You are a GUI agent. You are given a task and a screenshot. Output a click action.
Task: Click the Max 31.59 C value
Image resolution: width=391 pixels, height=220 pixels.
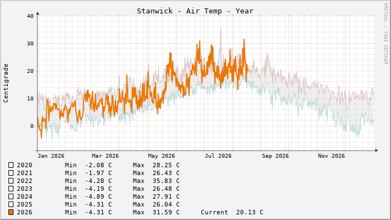pos(156,212)
